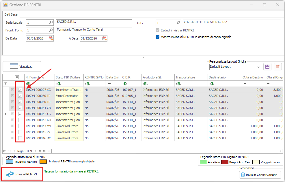Click the search icon in Sede Legale field
This screenshot has width=285, height=182.
[x=51, y=22]
